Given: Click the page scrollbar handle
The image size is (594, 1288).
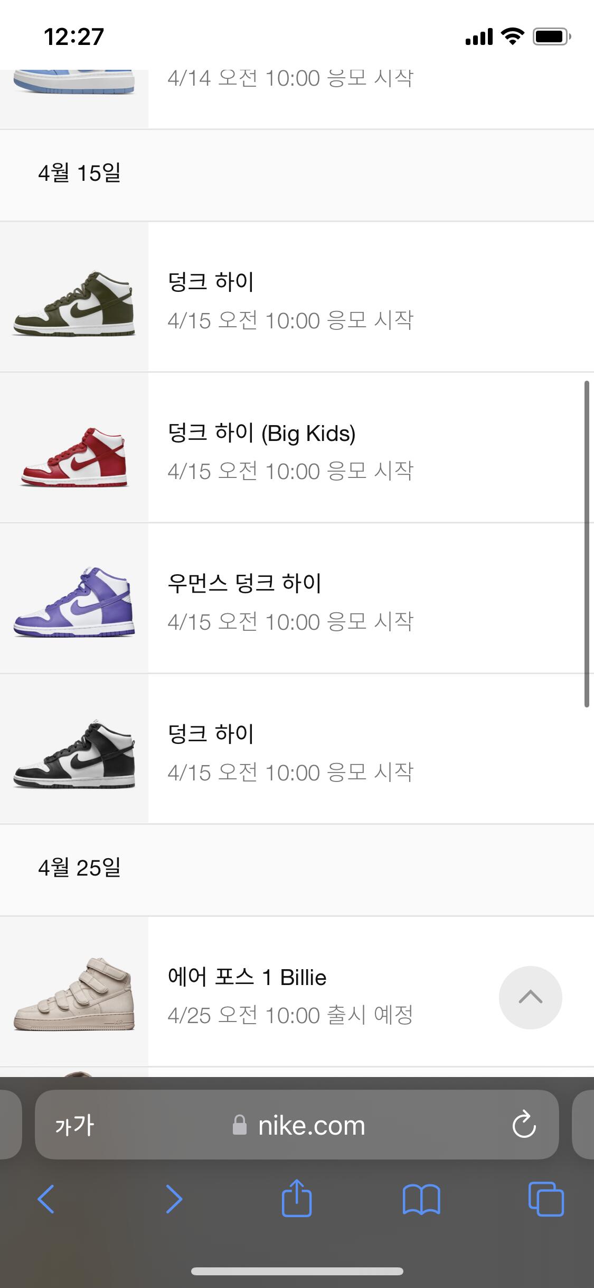Looking at the screenshot, I should tap(586, 544).
